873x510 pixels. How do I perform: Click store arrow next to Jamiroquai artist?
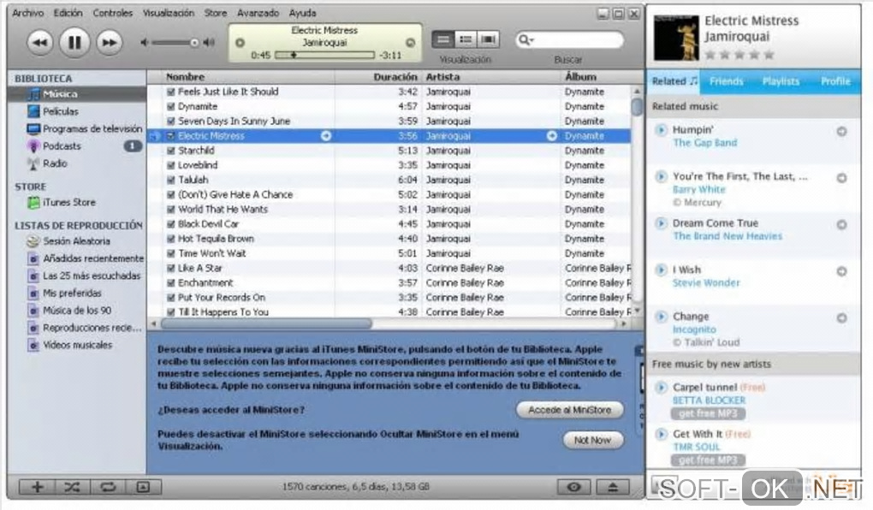pyautogui.click(x=552, y=136)
